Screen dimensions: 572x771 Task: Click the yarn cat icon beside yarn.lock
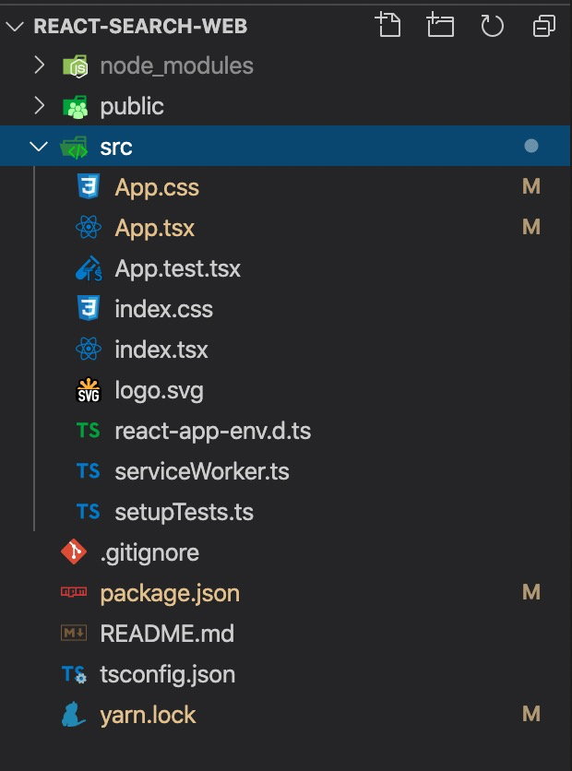click(74, 715)
